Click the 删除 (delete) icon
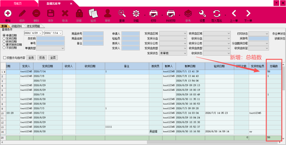This screenshot has height=145, width=286. click(x=36, y=13)
